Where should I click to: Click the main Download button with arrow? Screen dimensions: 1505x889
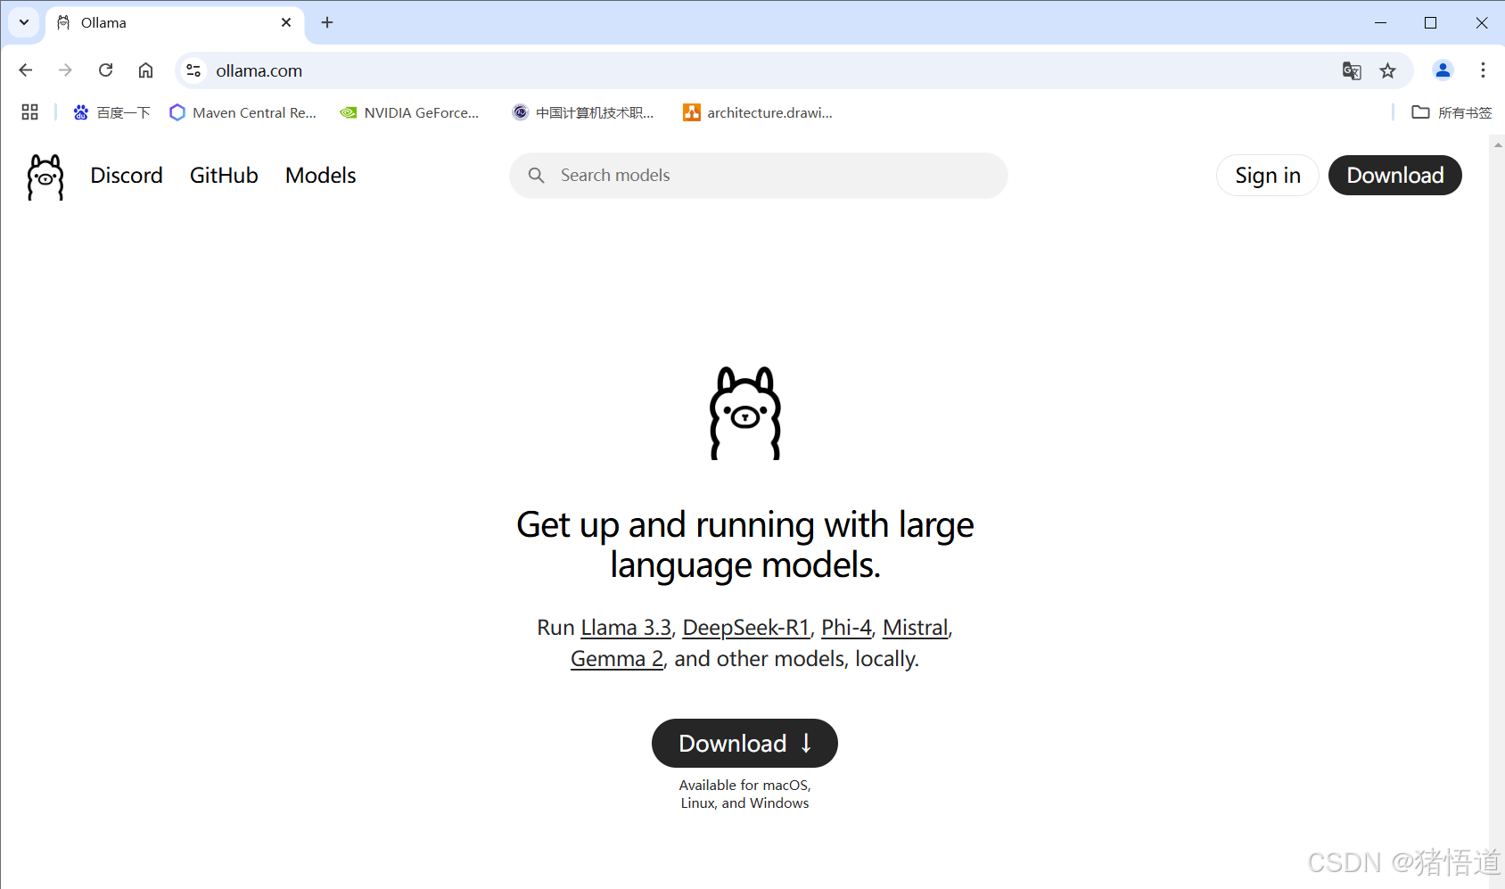point(744,744)
